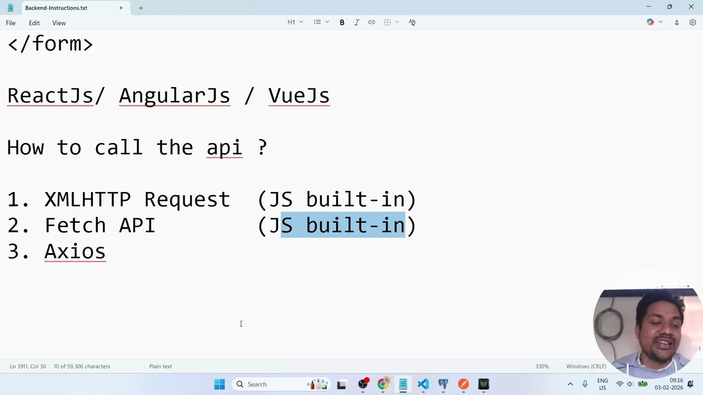This screenshot has height=395, width=703.
Task: Open clock and date 09:16
Action: (x=669, y=384)
